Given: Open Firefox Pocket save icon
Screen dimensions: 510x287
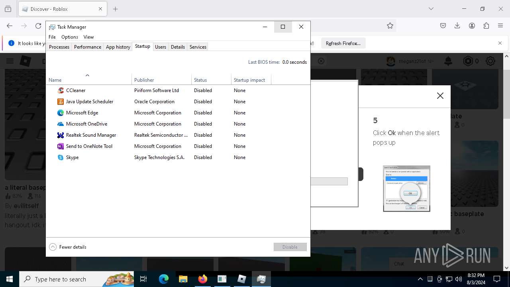Looking at the screenshot, I should point(443,26).
